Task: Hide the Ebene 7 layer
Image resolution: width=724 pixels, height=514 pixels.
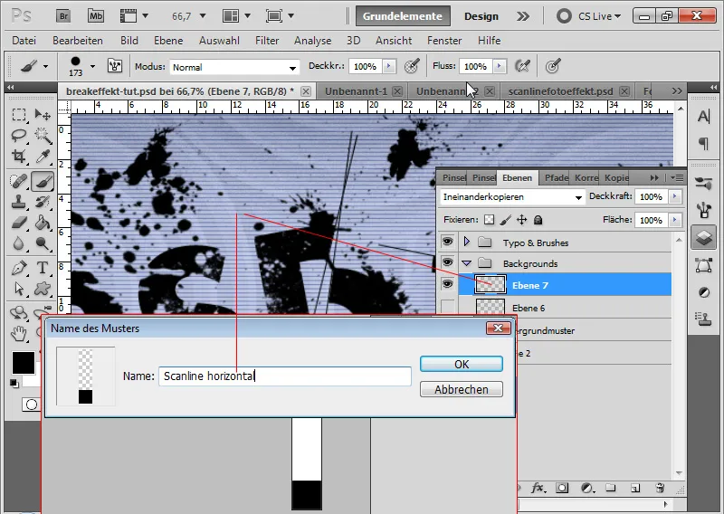Action: (447, 284)
